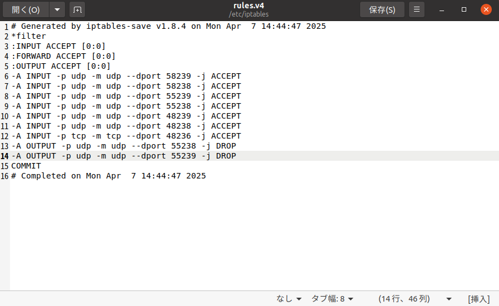The width and height of the screenshot is (499, 306).
Task: Click the ':OUTPUT ACCEPT [0:0]' line
Action: [61, 66]
